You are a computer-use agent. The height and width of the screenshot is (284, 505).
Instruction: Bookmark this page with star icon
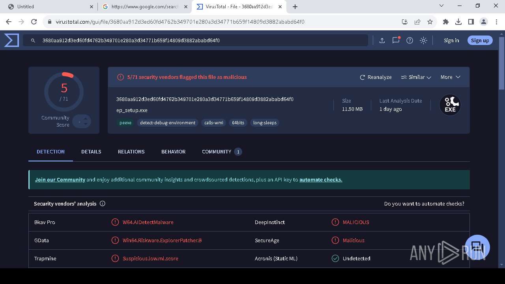[430, 22]
